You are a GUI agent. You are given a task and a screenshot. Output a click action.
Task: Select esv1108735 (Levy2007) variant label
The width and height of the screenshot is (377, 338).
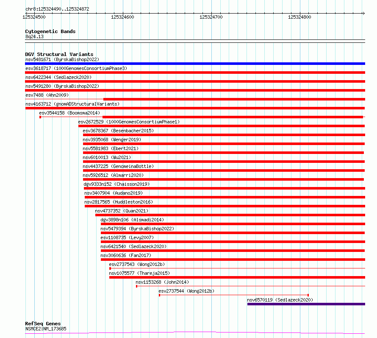(127, 237)
